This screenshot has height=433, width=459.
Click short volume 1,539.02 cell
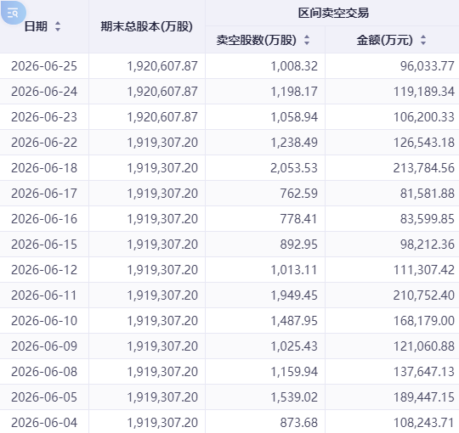(294, 397)
